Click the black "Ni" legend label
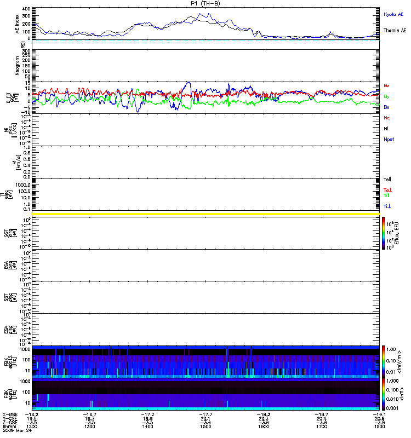 pos(386,129)
